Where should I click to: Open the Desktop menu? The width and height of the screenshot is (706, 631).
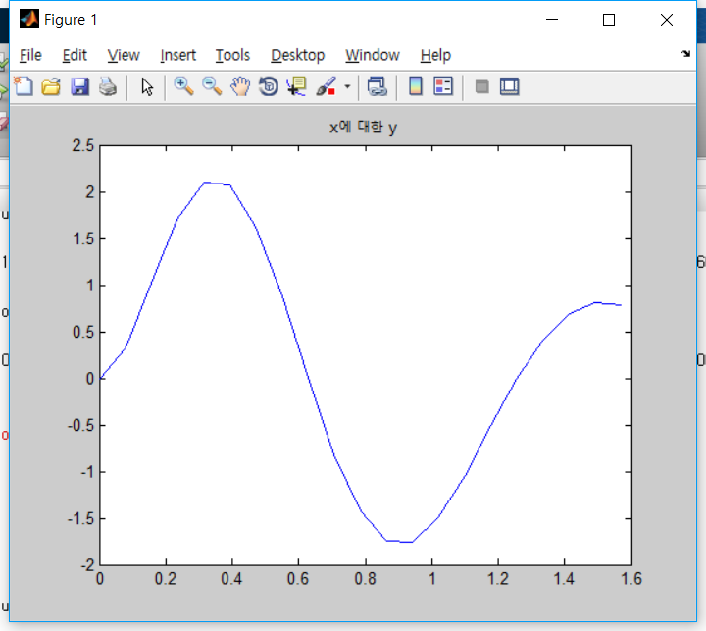click(x=298, y=55)
